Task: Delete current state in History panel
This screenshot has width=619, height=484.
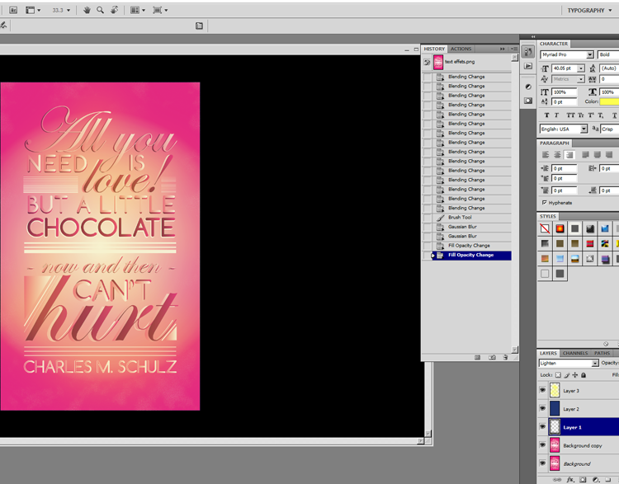Action: tap(505, 357)
